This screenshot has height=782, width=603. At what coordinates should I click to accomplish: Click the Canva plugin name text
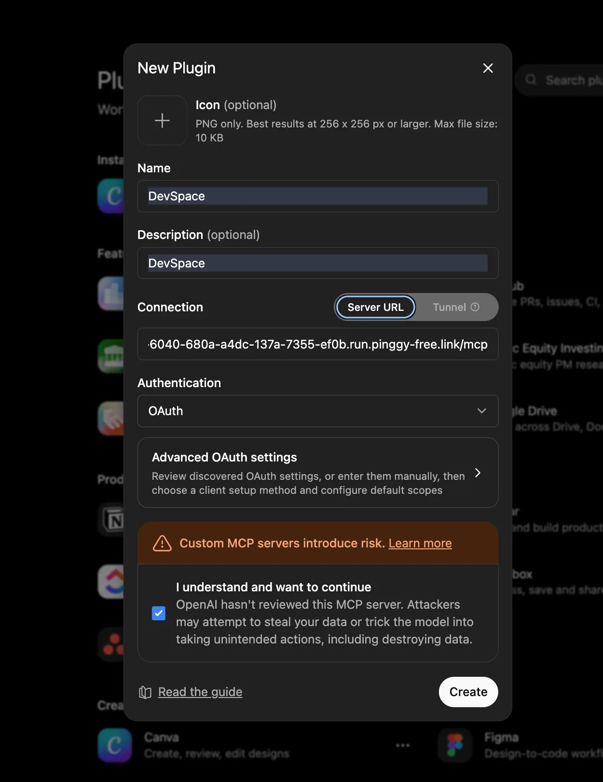pos(162,738)
